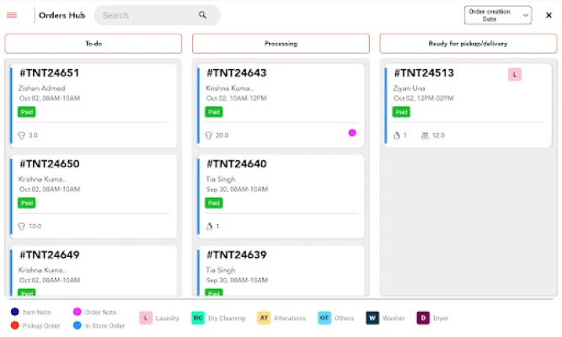Click the Paid badge on order #TNT24643
This screenshot has width=562, height=337.
point(215,111)
